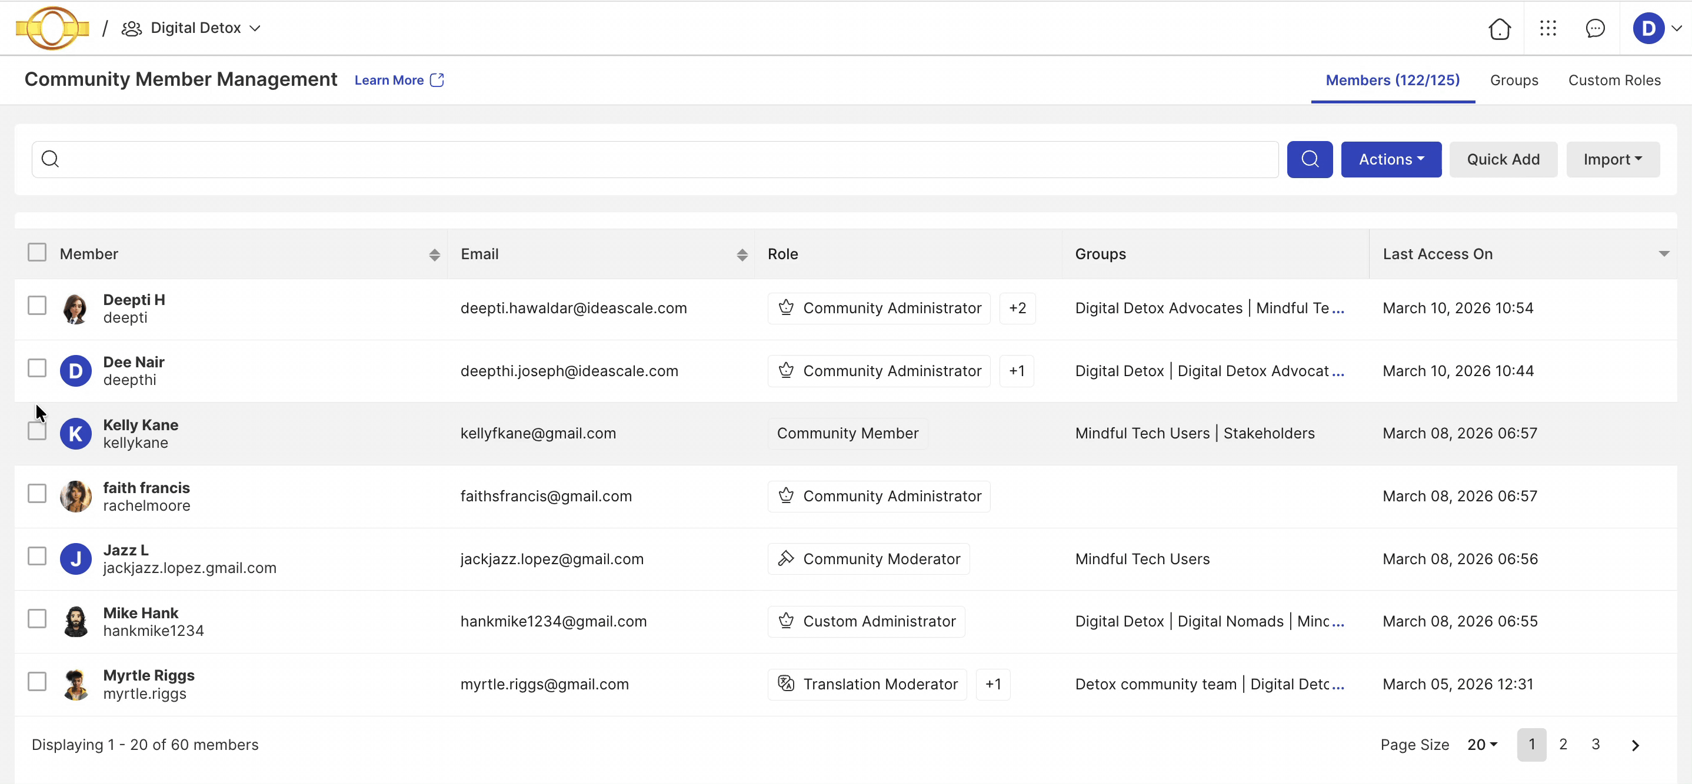Sort by Member column arrows
The height and width of the screenshot is (784, 1692).
click(x=434, y=254)
